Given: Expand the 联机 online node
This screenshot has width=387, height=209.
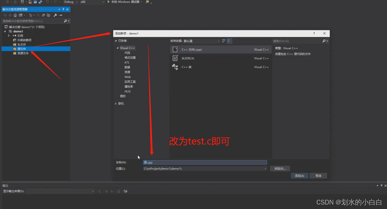Looking at the screenshot, I should [x=116, y=104].
